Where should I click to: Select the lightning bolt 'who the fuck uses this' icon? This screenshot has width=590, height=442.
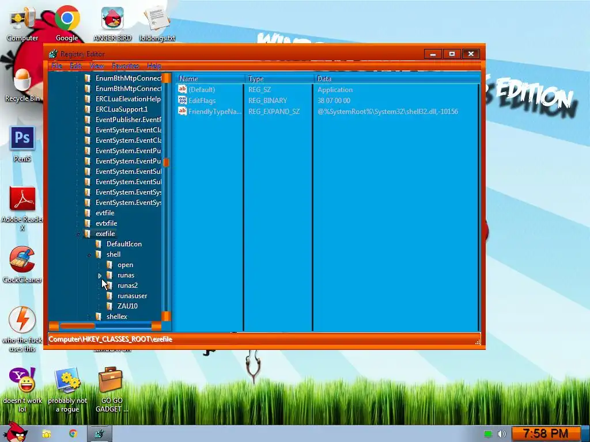tap(22, 329)
